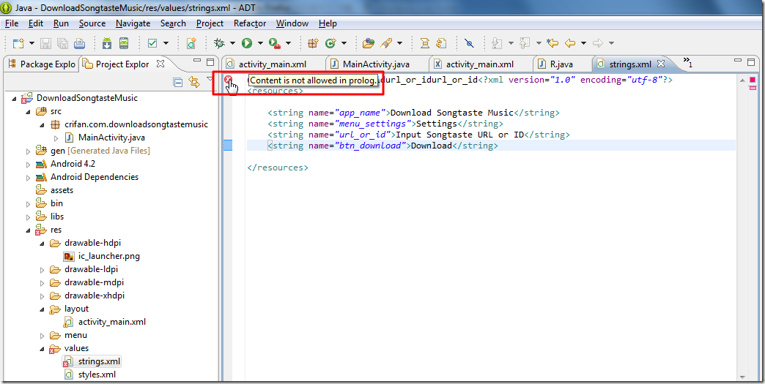
Task: Expand the Android 4.2 library node
Action: 29,165
